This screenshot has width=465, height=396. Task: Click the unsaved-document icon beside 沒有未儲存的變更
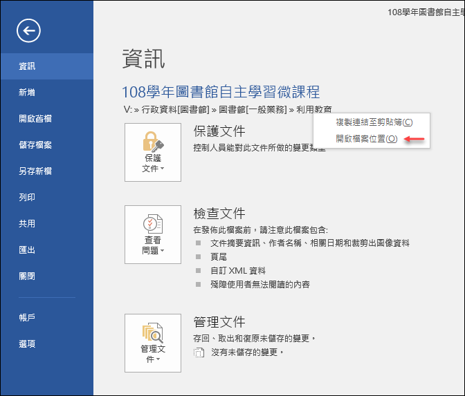point(199,352)
